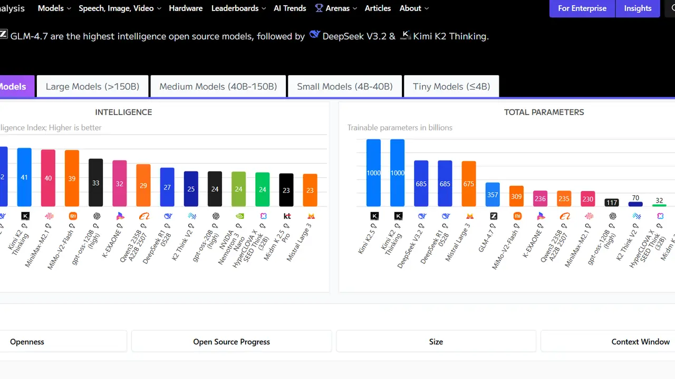Open the Leaderboards dropdown menu
The image size is (675, 379).
(x=238, y=8)
